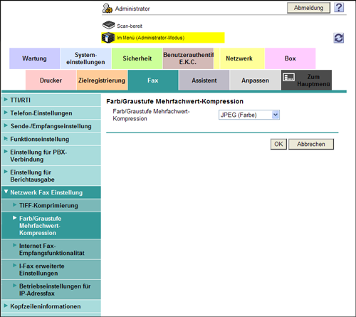Click the help question mark icon
This screenshot has width=356, height=317.
(339, 8)
